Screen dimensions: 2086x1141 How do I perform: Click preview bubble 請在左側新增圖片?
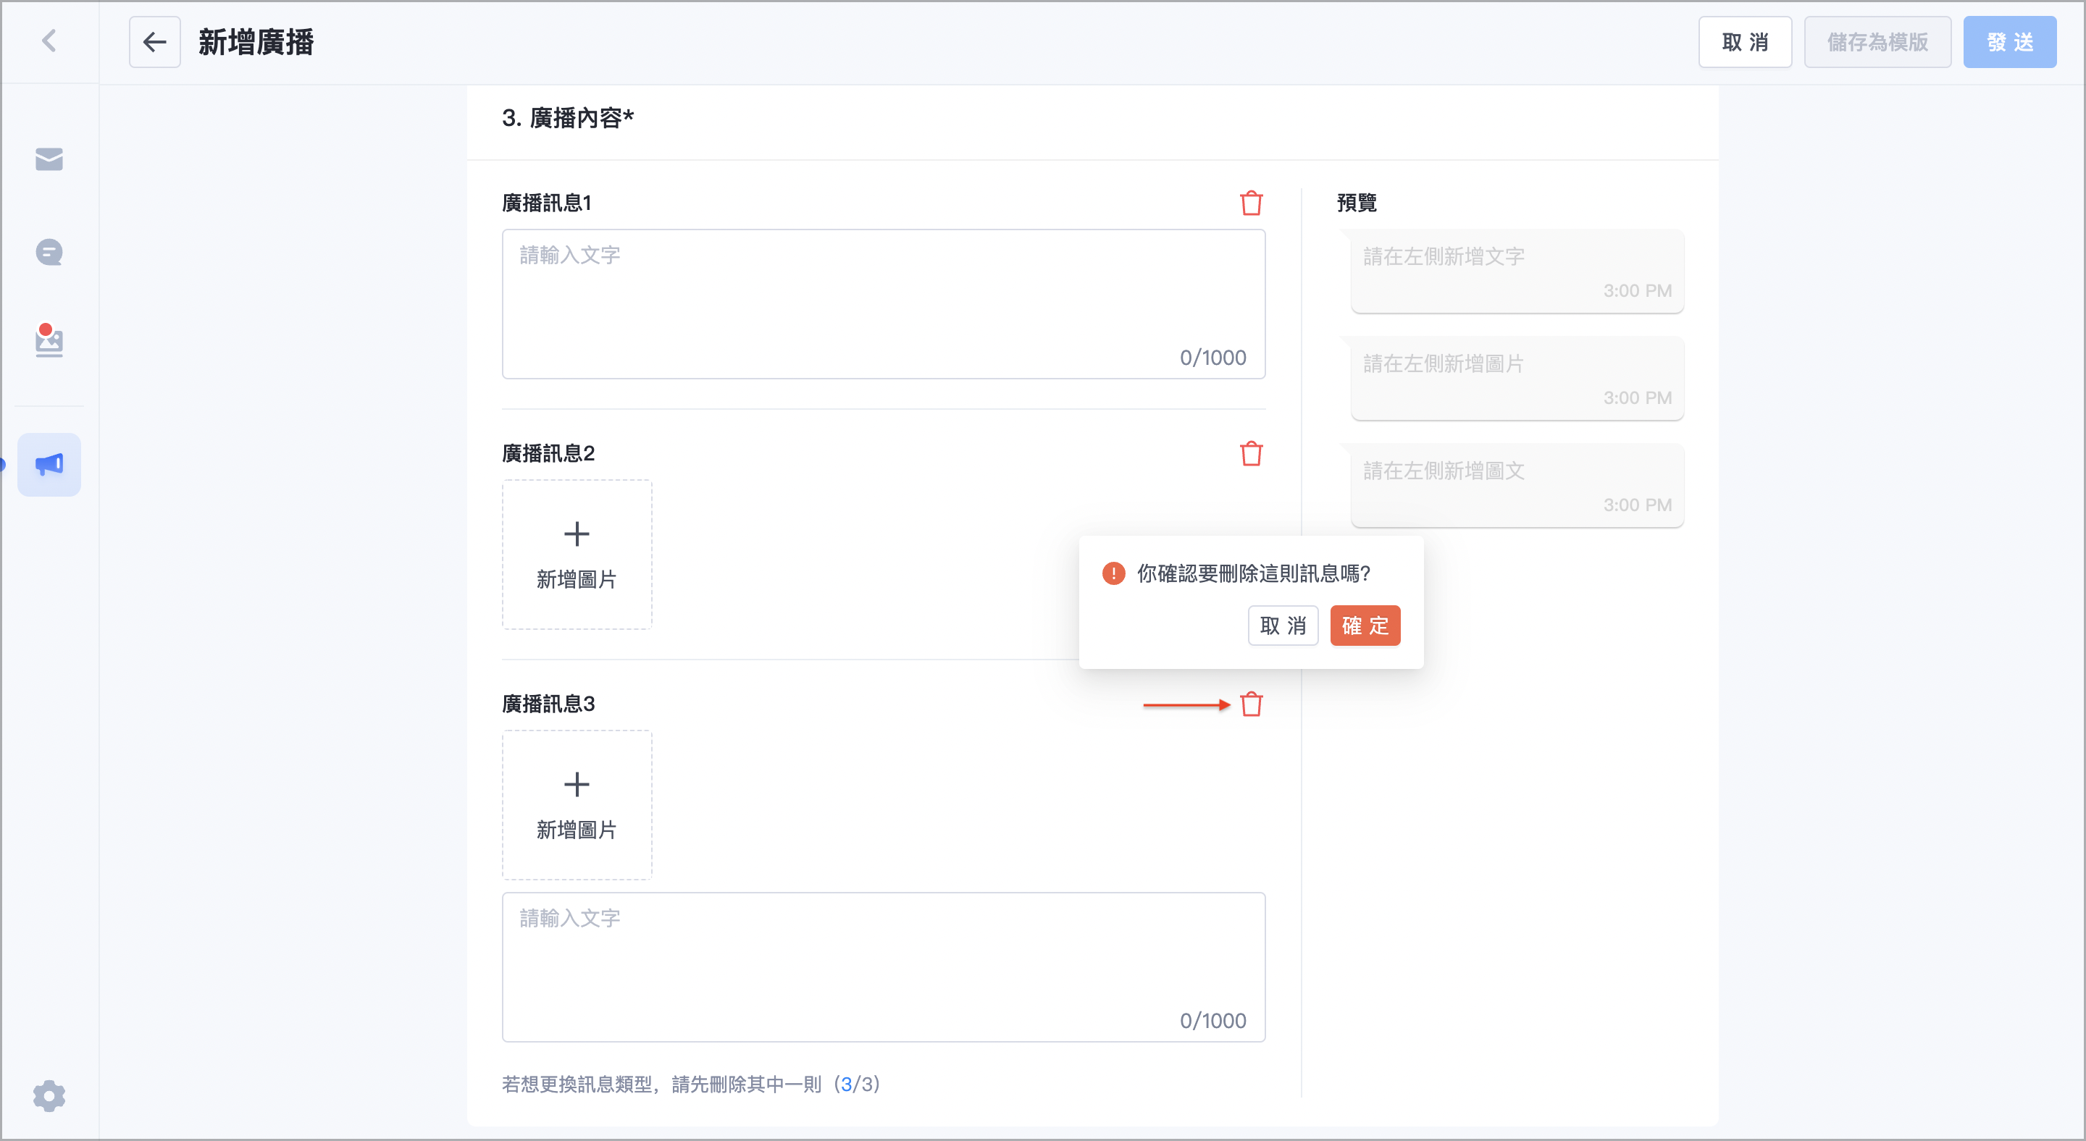pyautogui.click(x=1517, y=378)
